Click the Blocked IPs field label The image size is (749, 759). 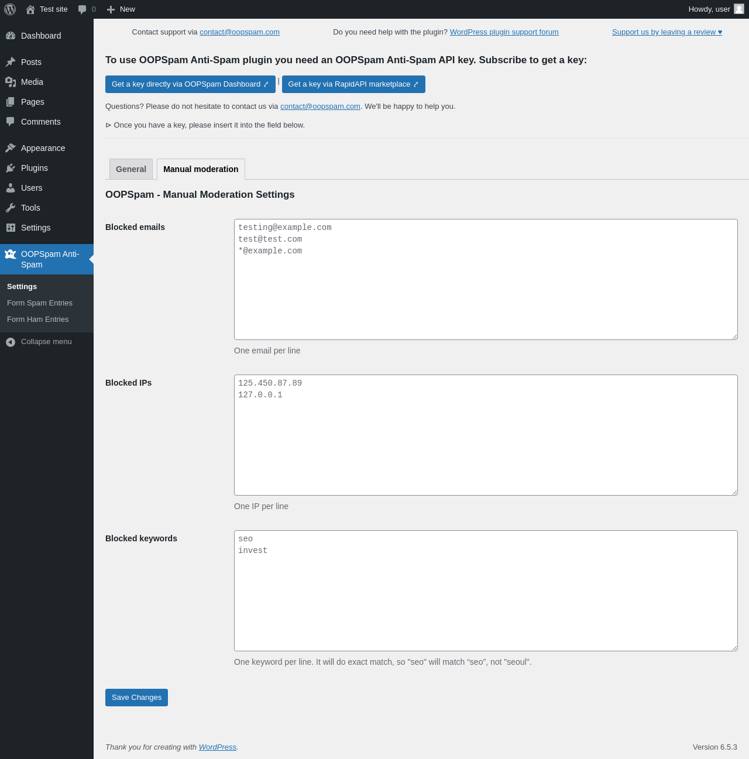click(128, 383)
